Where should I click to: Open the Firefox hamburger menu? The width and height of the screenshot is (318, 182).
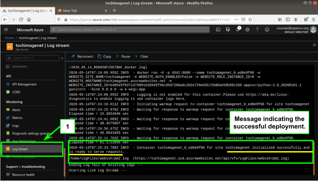pos(314,19)
